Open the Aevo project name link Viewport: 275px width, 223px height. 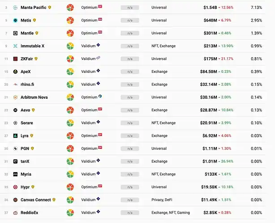[25, 110]
